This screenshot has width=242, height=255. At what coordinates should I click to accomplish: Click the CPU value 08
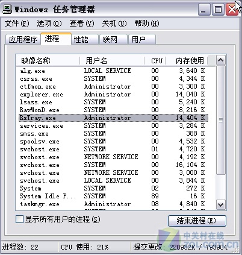pos(155,204)
